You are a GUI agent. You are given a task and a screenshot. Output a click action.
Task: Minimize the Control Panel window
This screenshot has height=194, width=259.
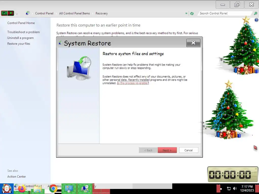(223, 5)
